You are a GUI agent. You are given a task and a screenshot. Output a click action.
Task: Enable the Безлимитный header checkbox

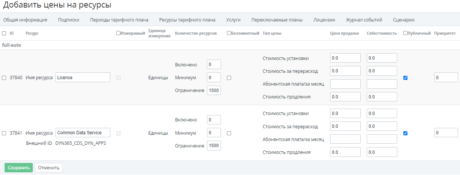(x=229, y=33)
